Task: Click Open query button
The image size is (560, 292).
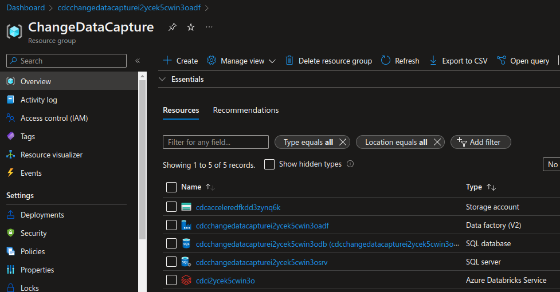Action: 523,61
